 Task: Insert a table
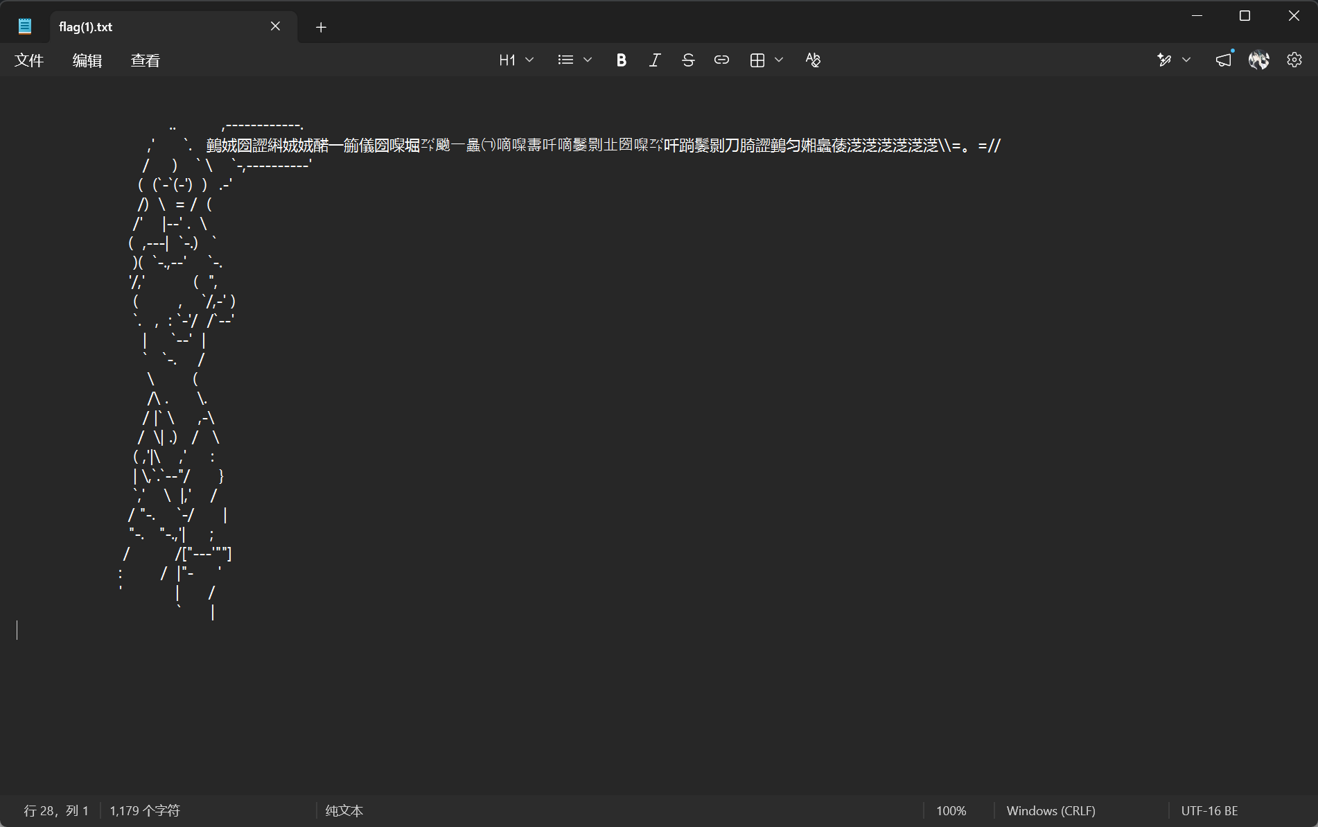click(x=757, y=60)
